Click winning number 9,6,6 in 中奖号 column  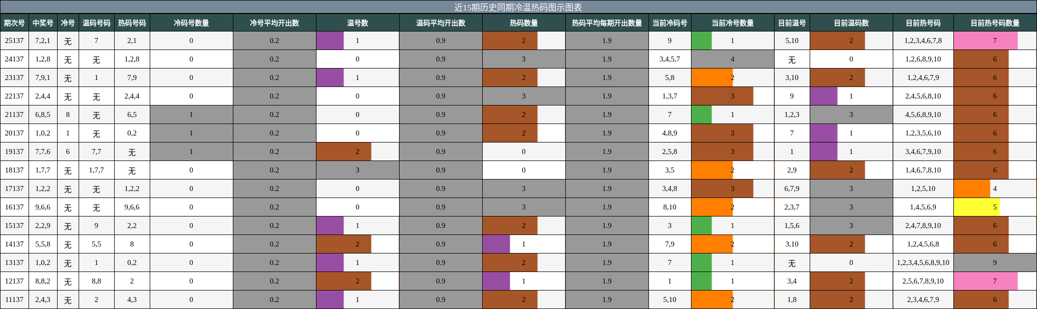pos(43,207)
